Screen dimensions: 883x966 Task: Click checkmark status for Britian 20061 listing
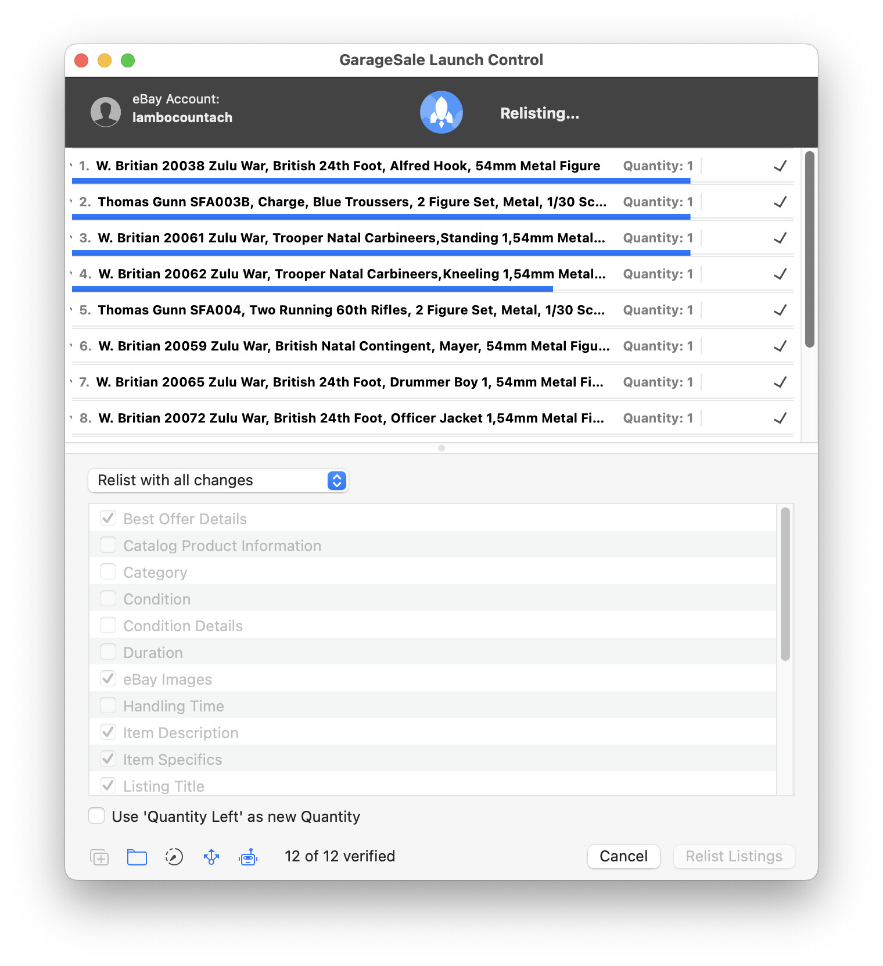tap(780, 238)
